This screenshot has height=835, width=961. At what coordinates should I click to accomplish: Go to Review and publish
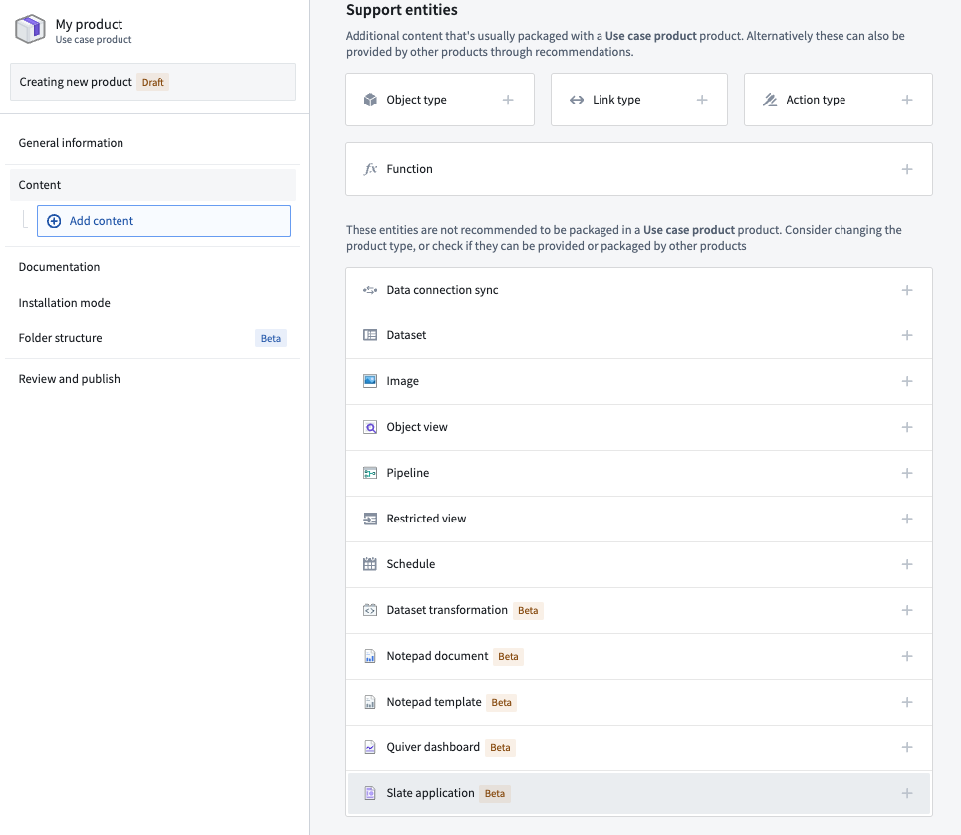[x=152, y=379]
